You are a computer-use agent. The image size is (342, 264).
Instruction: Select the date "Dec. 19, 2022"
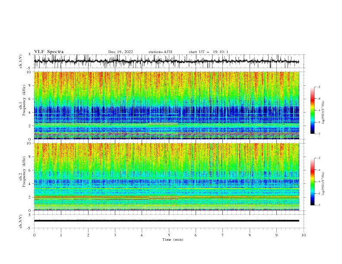[x=120, y=52]
